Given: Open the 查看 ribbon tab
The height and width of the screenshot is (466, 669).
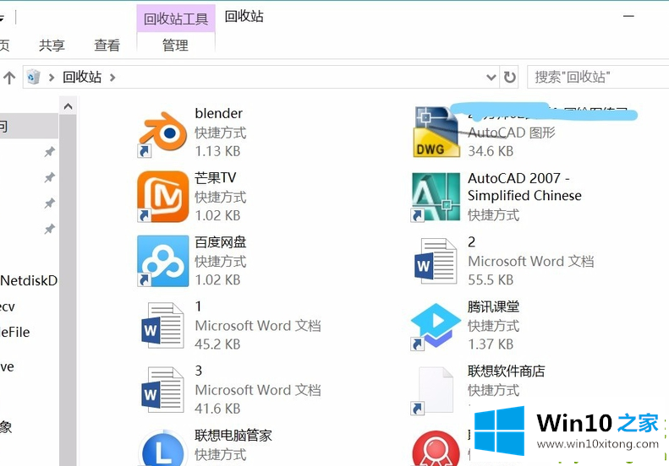Looking at the screenshot, I should tap(107, 45).
